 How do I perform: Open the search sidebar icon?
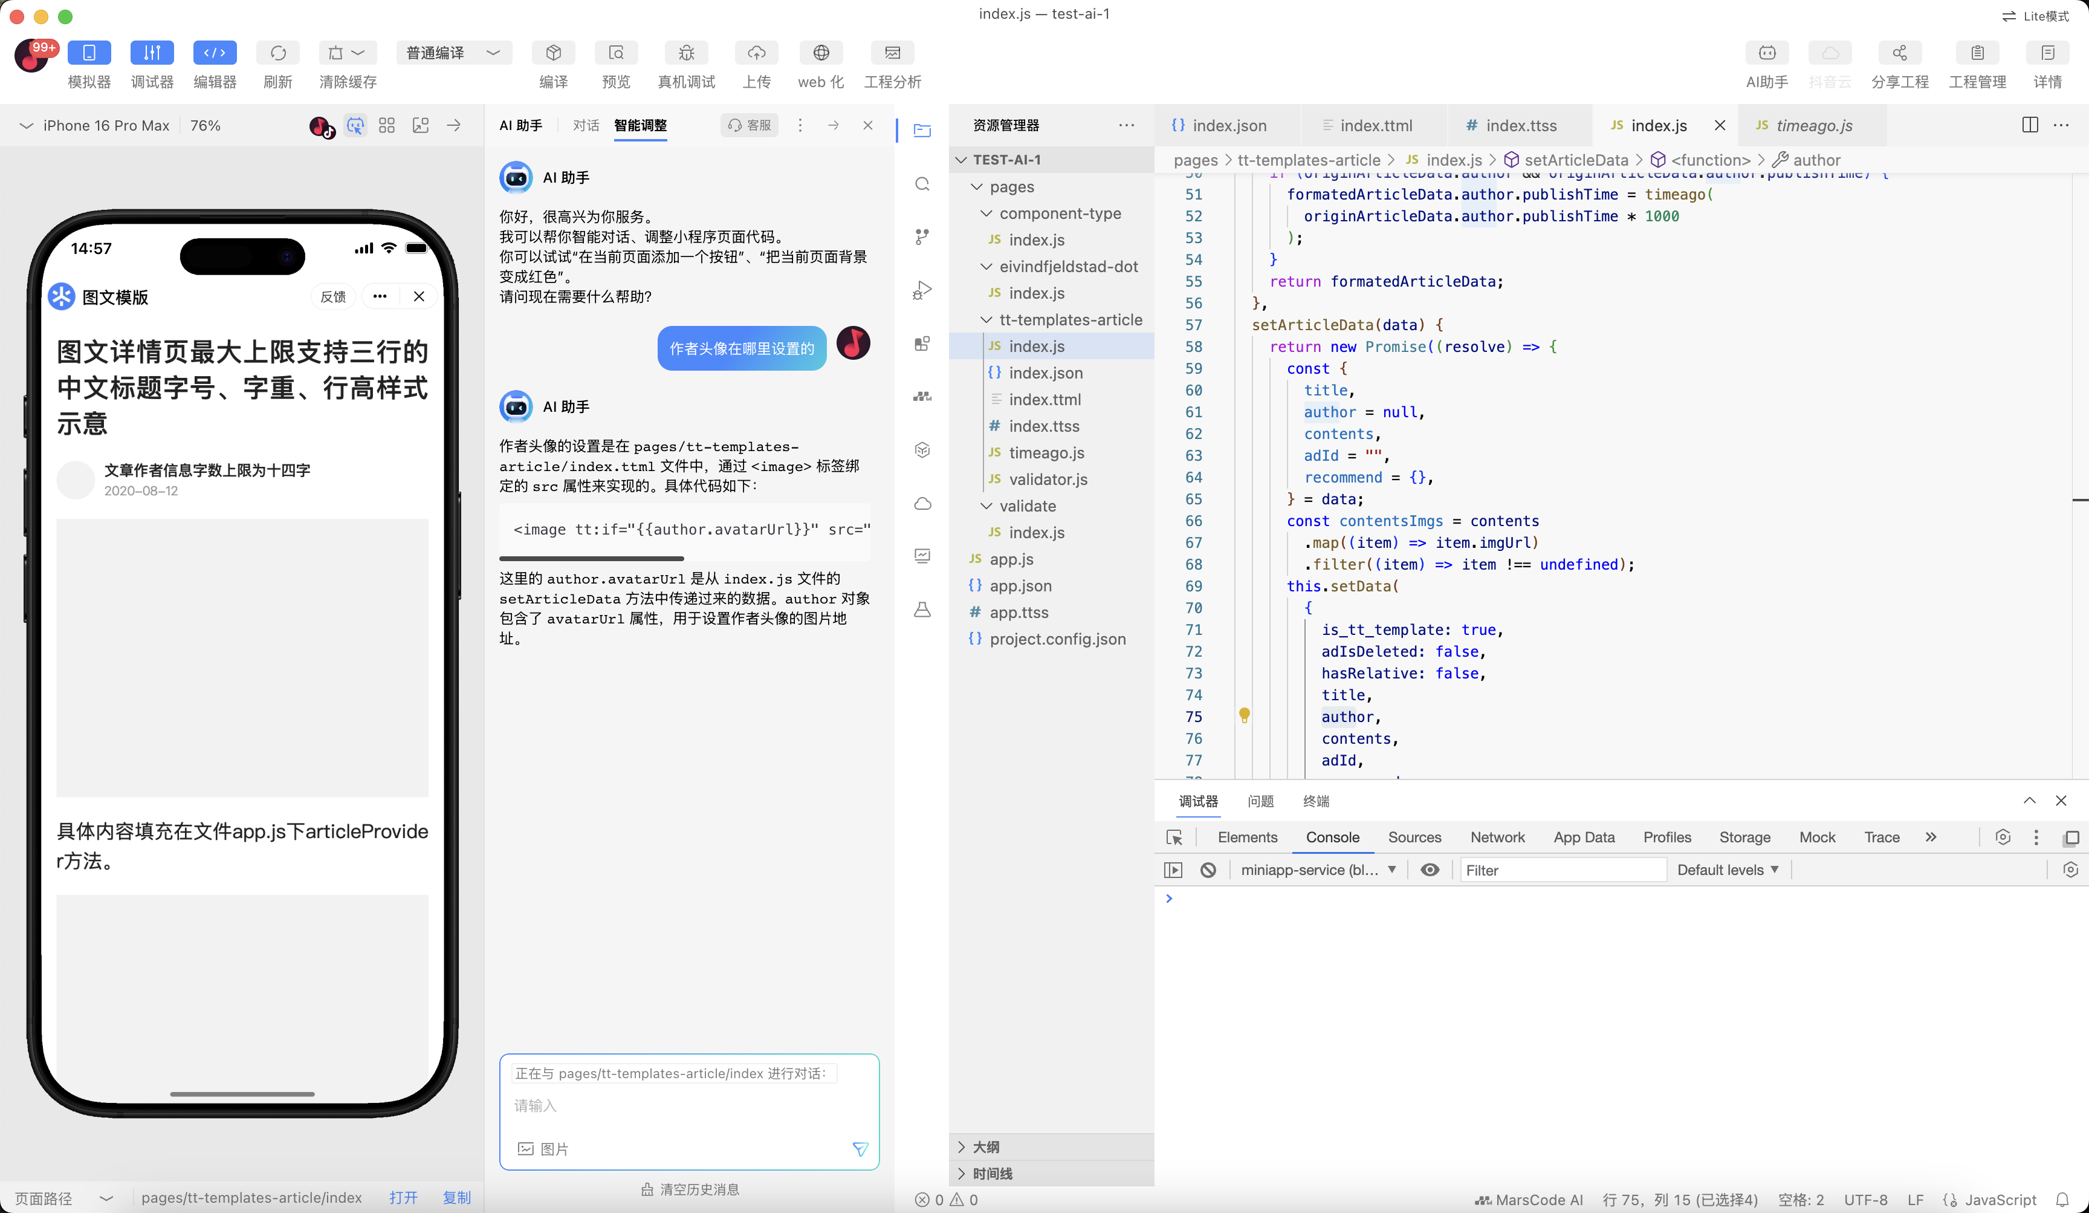(x=922, y=184)
